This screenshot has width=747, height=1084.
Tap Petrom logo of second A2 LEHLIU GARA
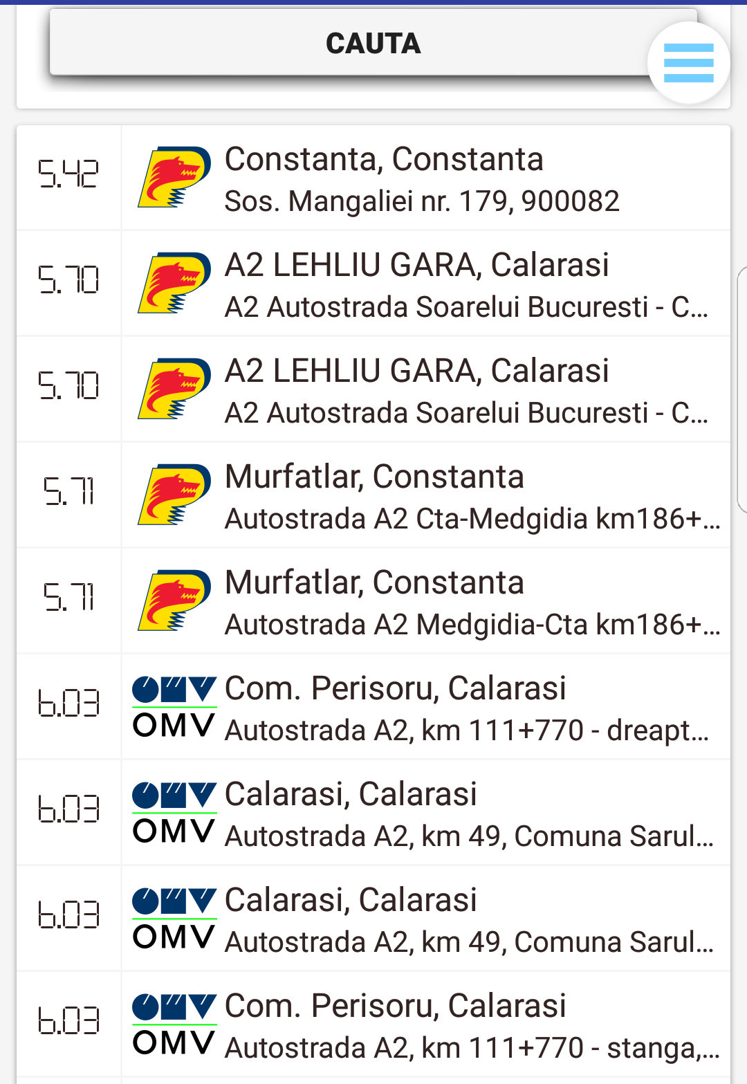pos(174,389)
